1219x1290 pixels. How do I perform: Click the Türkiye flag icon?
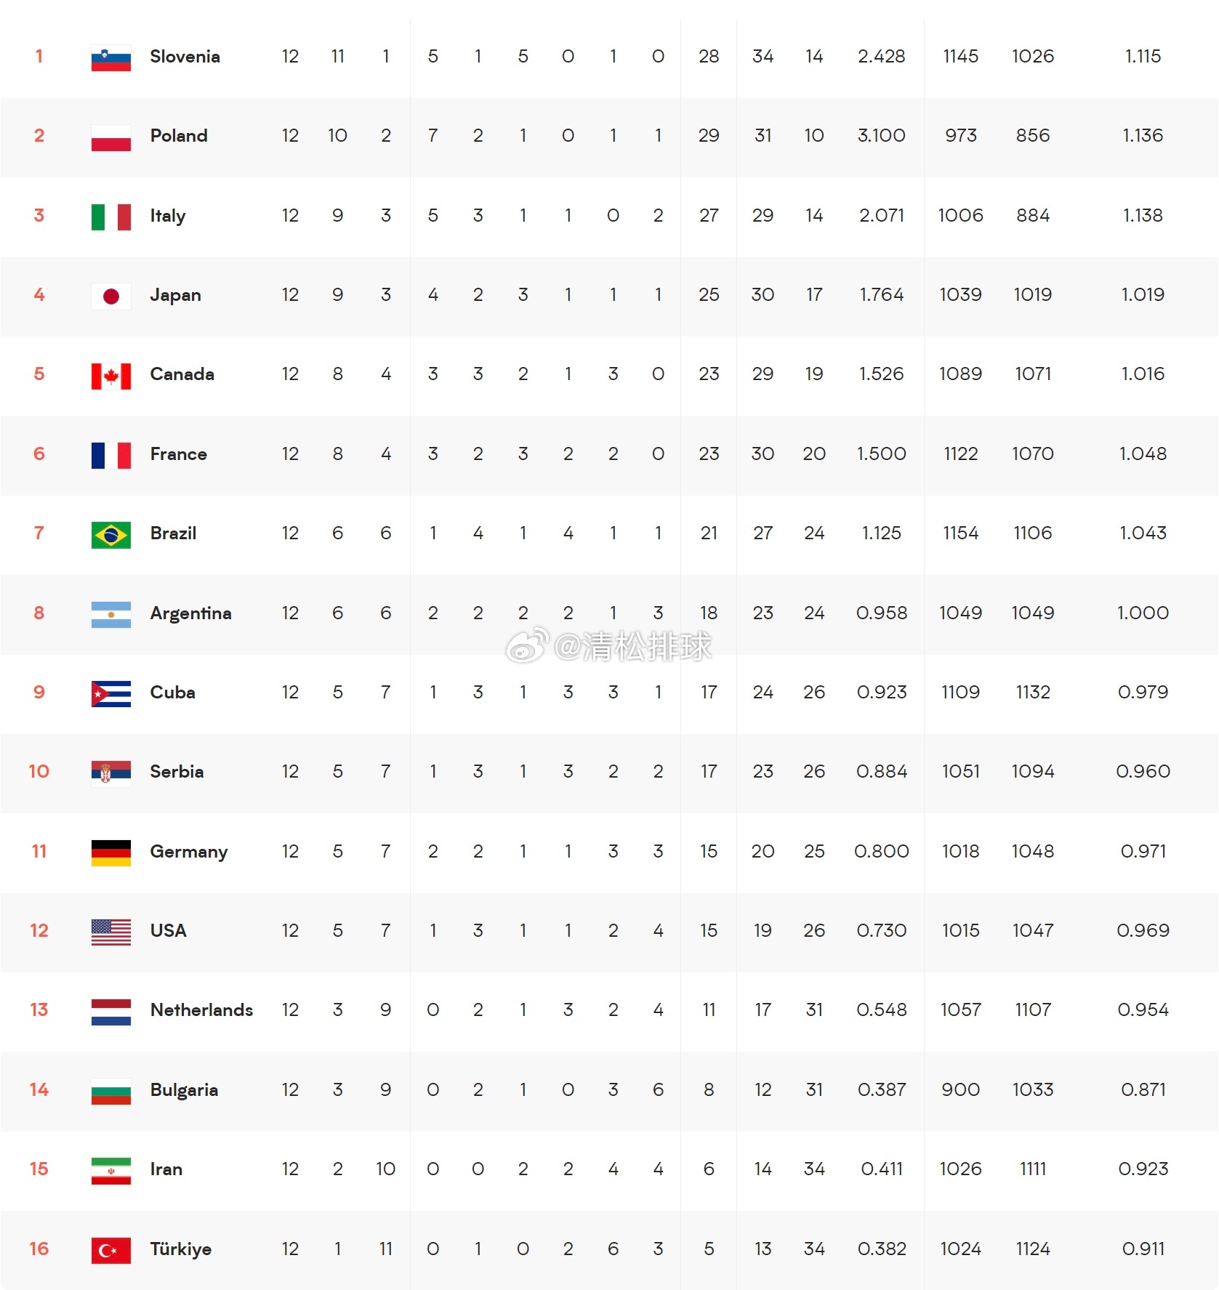[x=111, y=1250]
